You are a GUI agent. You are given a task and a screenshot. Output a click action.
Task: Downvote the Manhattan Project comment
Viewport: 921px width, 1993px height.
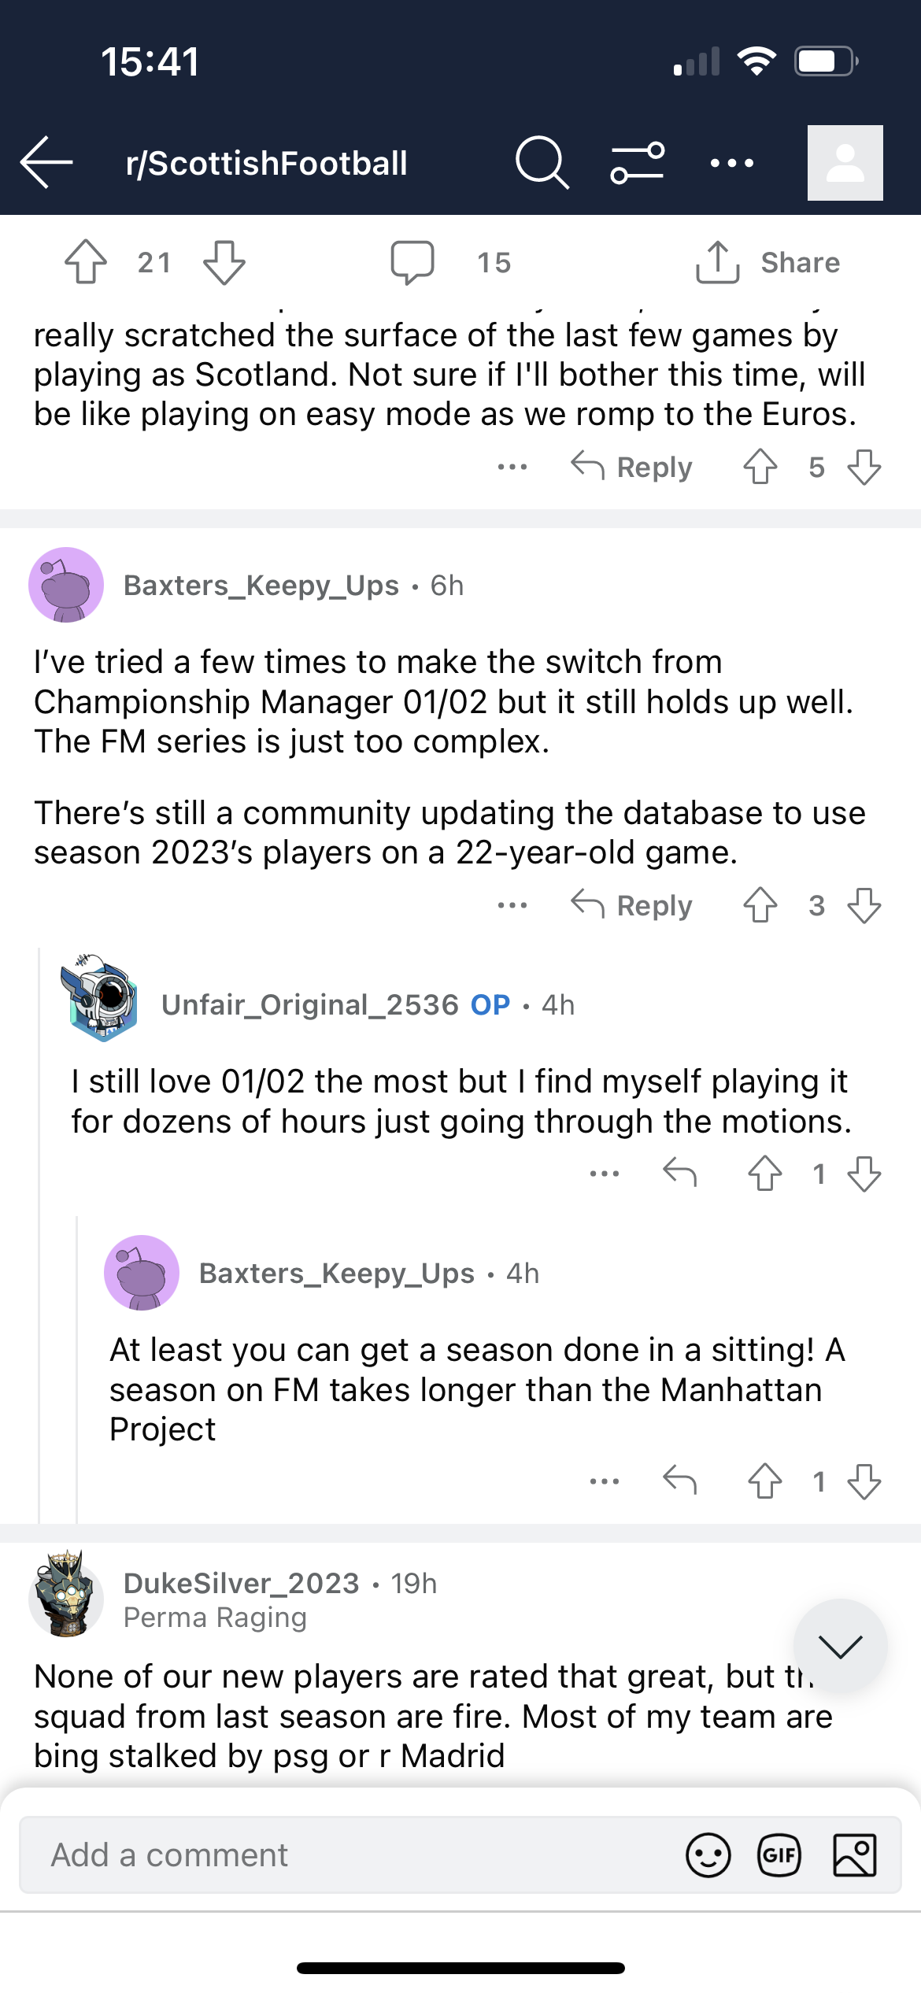point(864,1482)
